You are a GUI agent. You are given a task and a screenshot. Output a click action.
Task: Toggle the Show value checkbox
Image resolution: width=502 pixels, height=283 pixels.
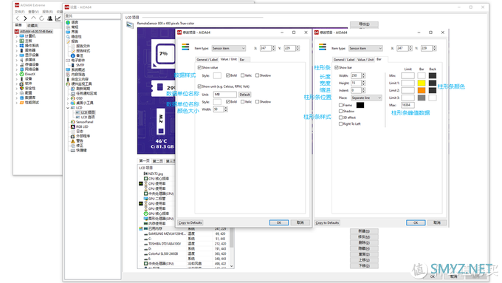[199, 68]
